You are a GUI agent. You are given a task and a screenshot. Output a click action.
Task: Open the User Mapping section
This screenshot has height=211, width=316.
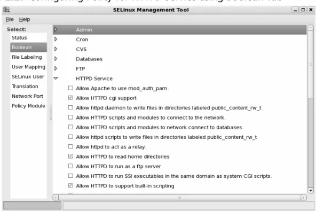coord(28,67)
